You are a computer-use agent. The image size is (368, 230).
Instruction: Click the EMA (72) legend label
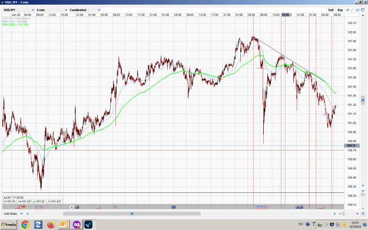[15, 21]
